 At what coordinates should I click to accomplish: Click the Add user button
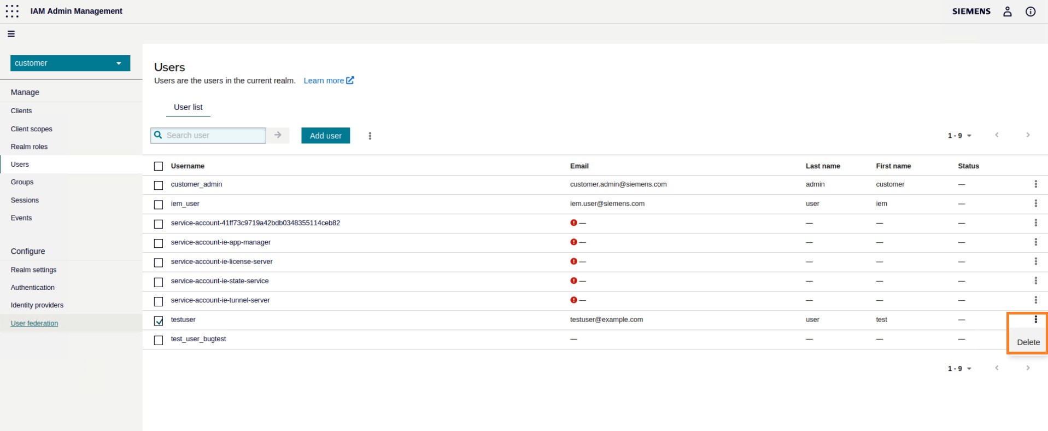[x=325, y=136]
